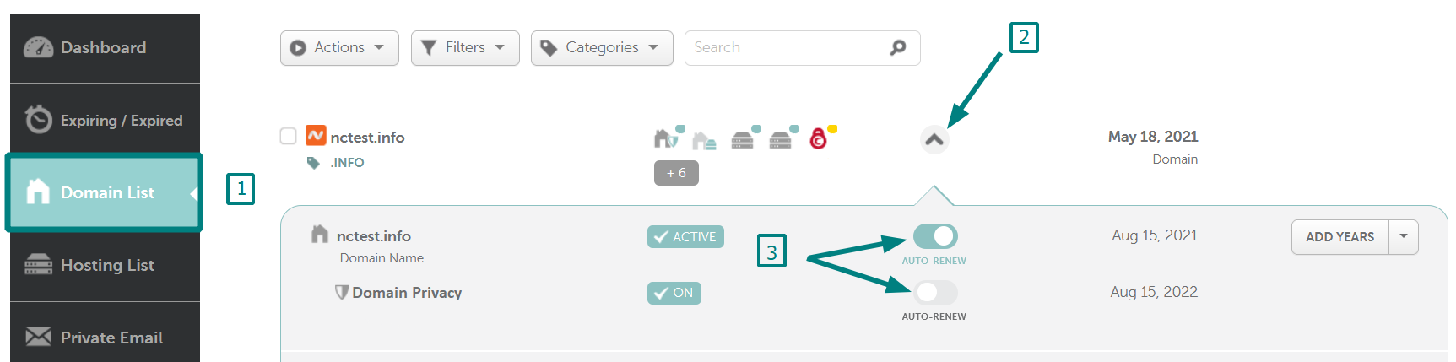Collapse the nctest.info details with chevron
Image resolution: width=1456 pixels, height=362 pixels.
[x=934, y=140]
